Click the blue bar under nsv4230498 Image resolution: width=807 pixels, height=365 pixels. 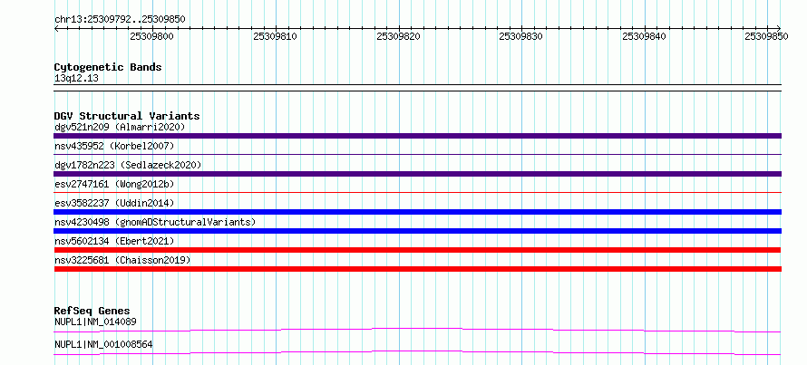[x=417, y=231]
